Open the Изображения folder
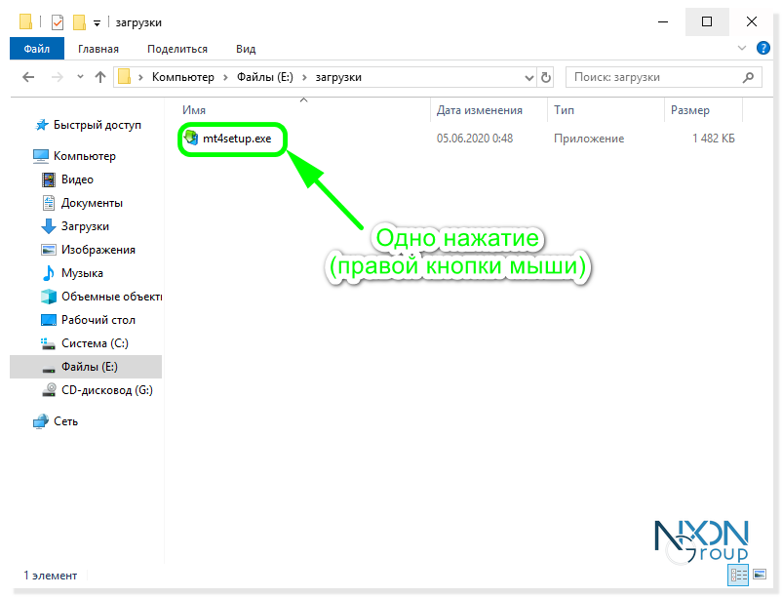Viewport: 782px width, 597px height. pos(98,250)
